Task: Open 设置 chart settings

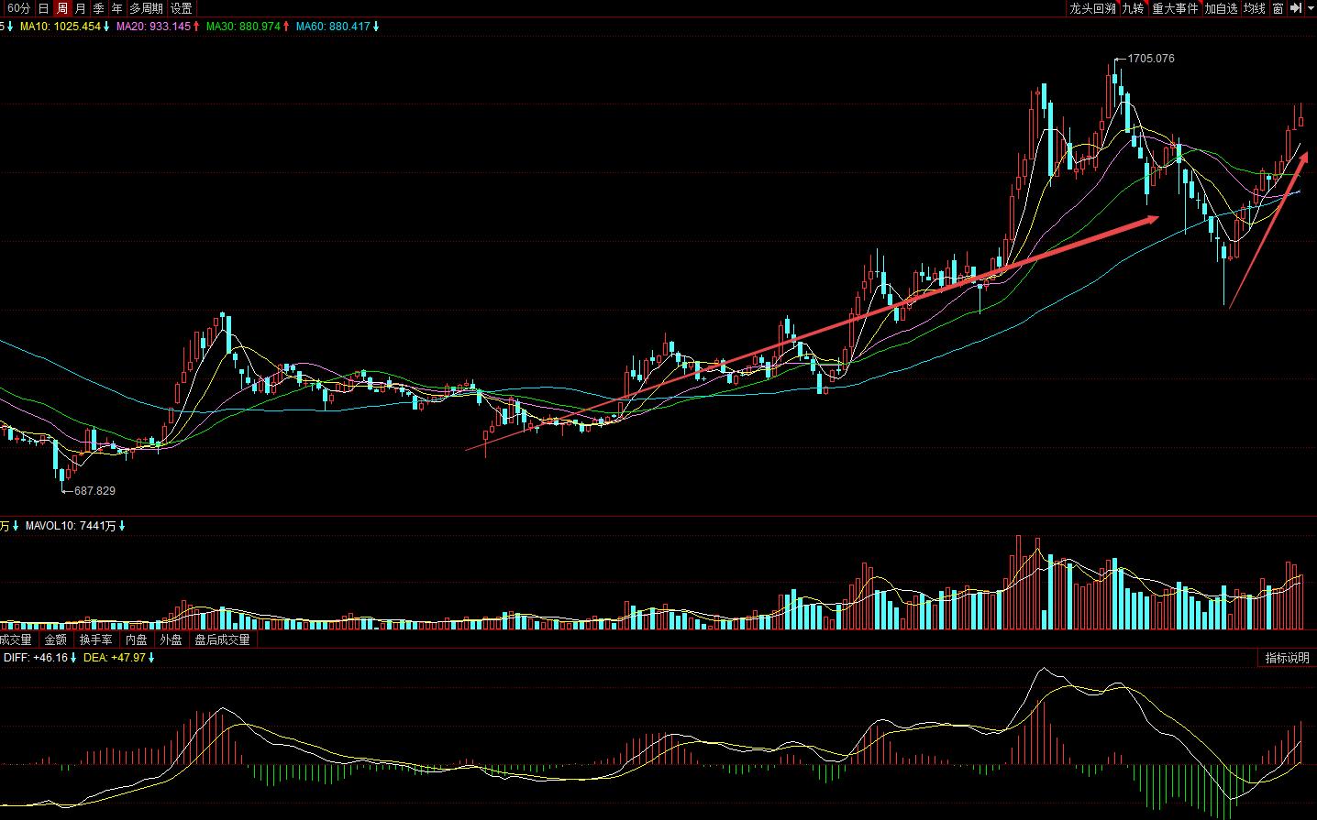Action: [182, 8]
